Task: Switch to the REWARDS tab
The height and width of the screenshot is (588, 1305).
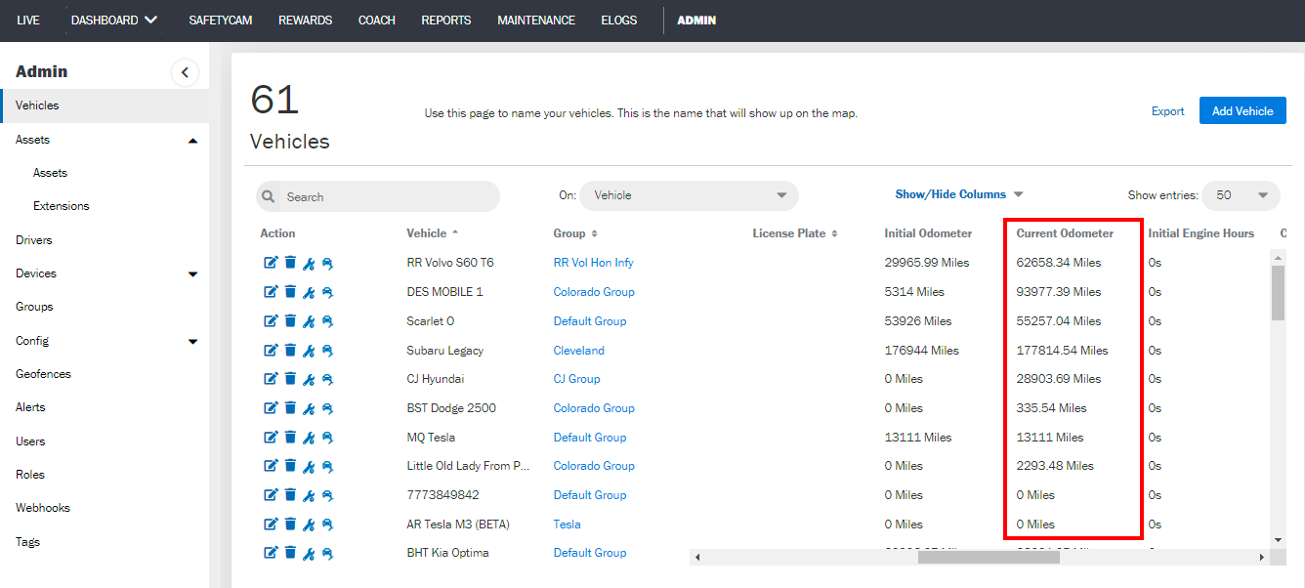Action: 305,20
